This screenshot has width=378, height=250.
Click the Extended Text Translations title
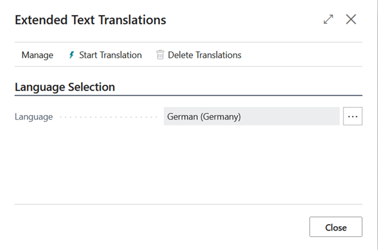pyautogui.click(x=90, y=20)
